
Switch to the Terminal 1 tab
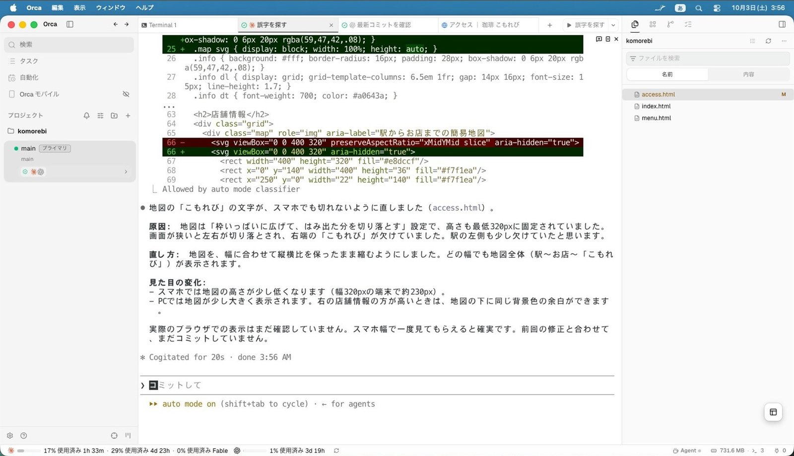pos(189,25)
